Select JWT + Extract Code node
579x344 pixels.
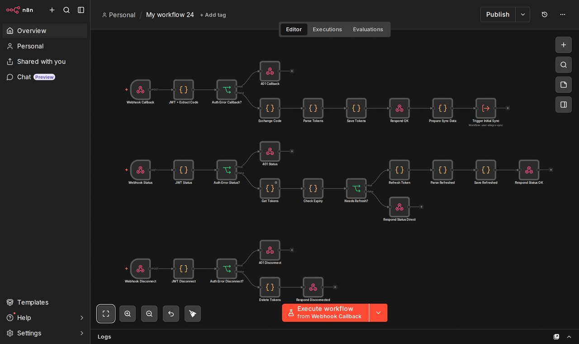click(x=184, y=90)
